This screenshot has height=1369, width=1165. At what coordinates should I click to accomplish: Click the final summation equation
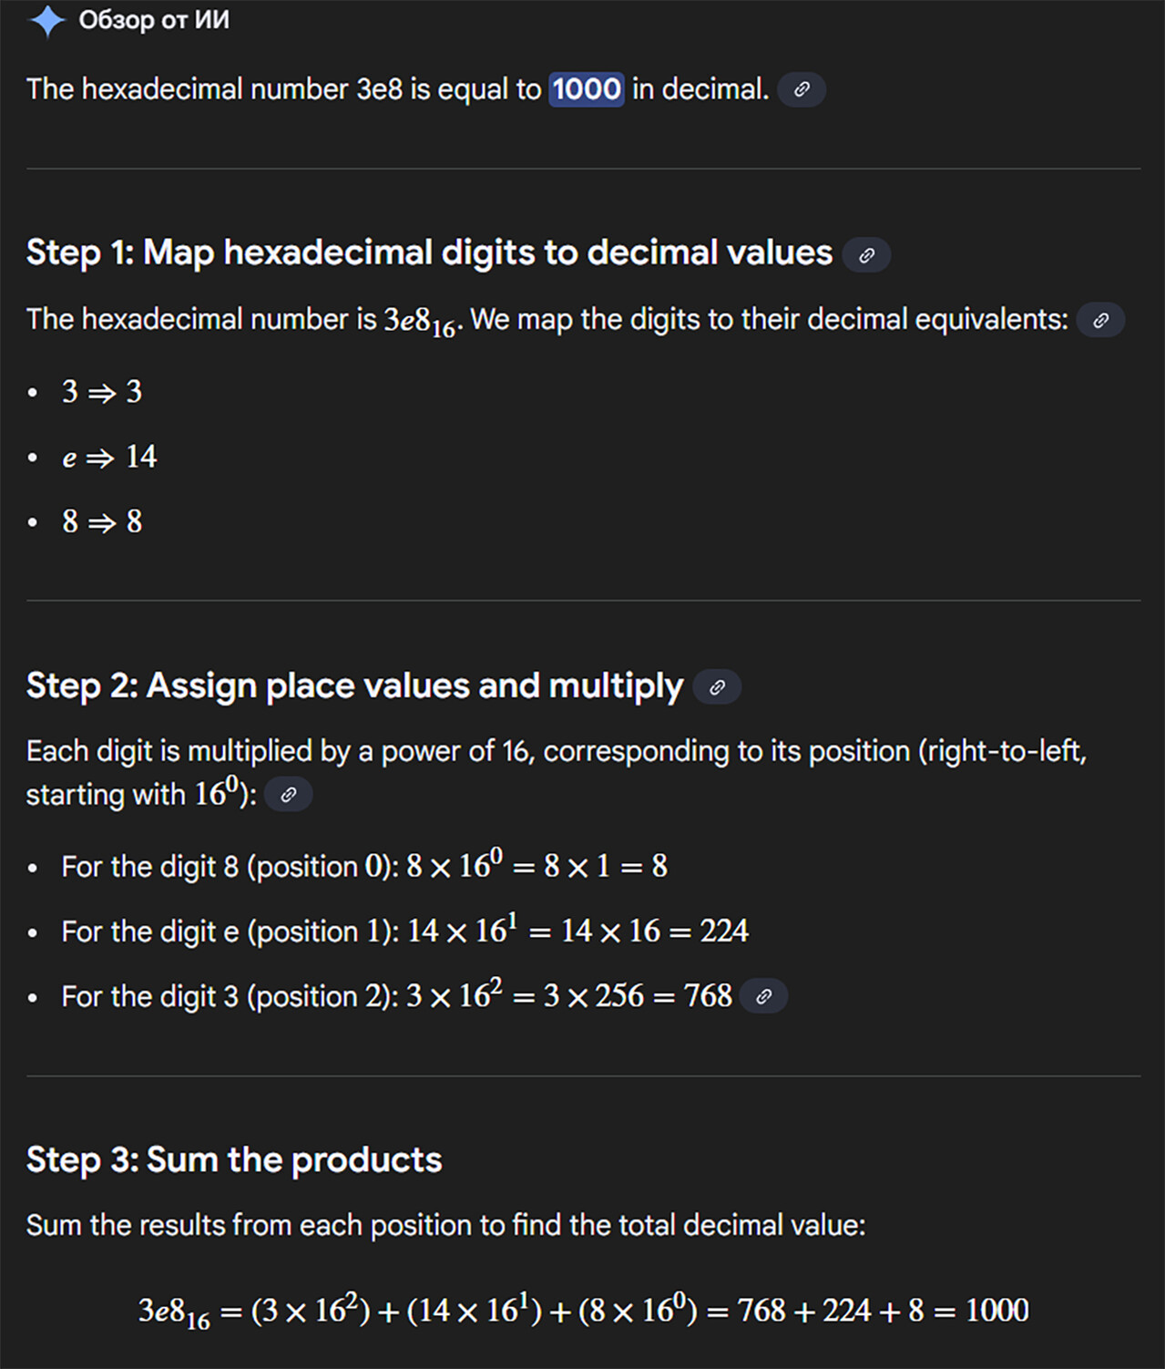583,1311
